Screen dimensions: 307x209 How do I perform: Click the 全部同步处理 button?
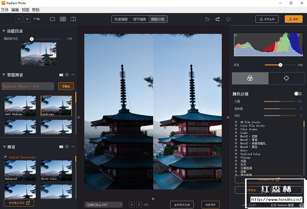click(x=182, y=205)
